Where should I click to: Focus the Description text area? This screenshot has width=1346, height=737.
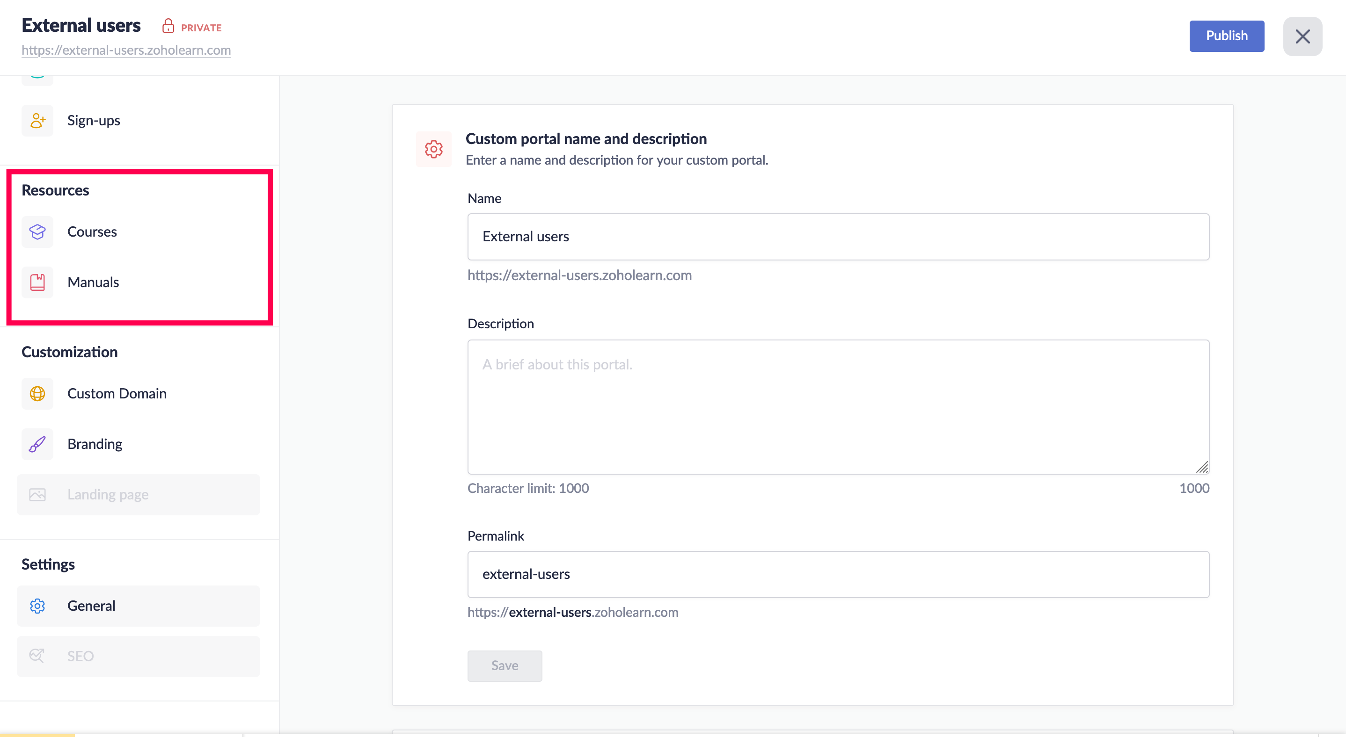[838, 406]
